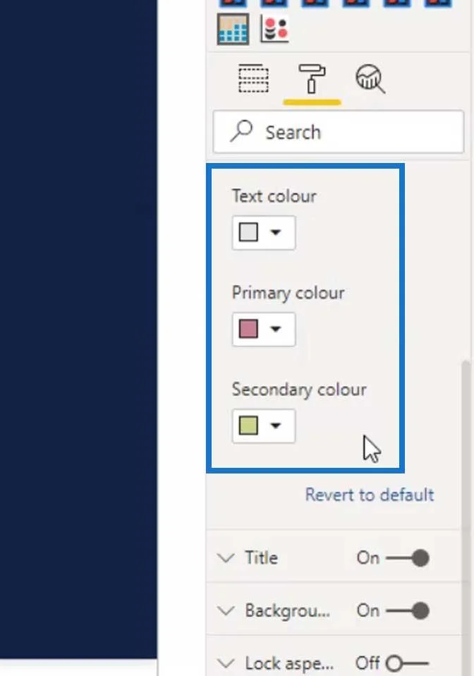Open the Text colour dropdown arrow
Screen dimensions: 474x676
275,232
